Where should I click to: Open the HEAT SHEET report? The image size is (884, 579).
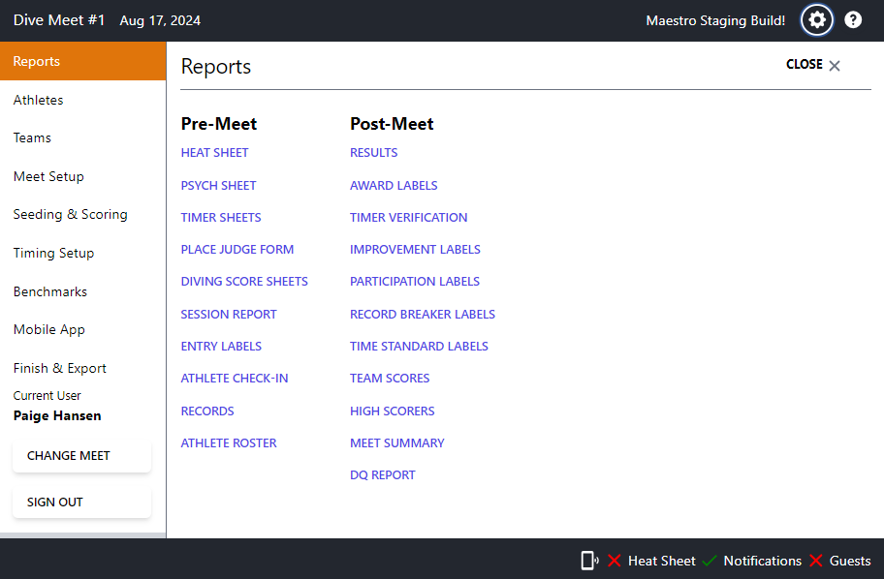coord(214,152)
